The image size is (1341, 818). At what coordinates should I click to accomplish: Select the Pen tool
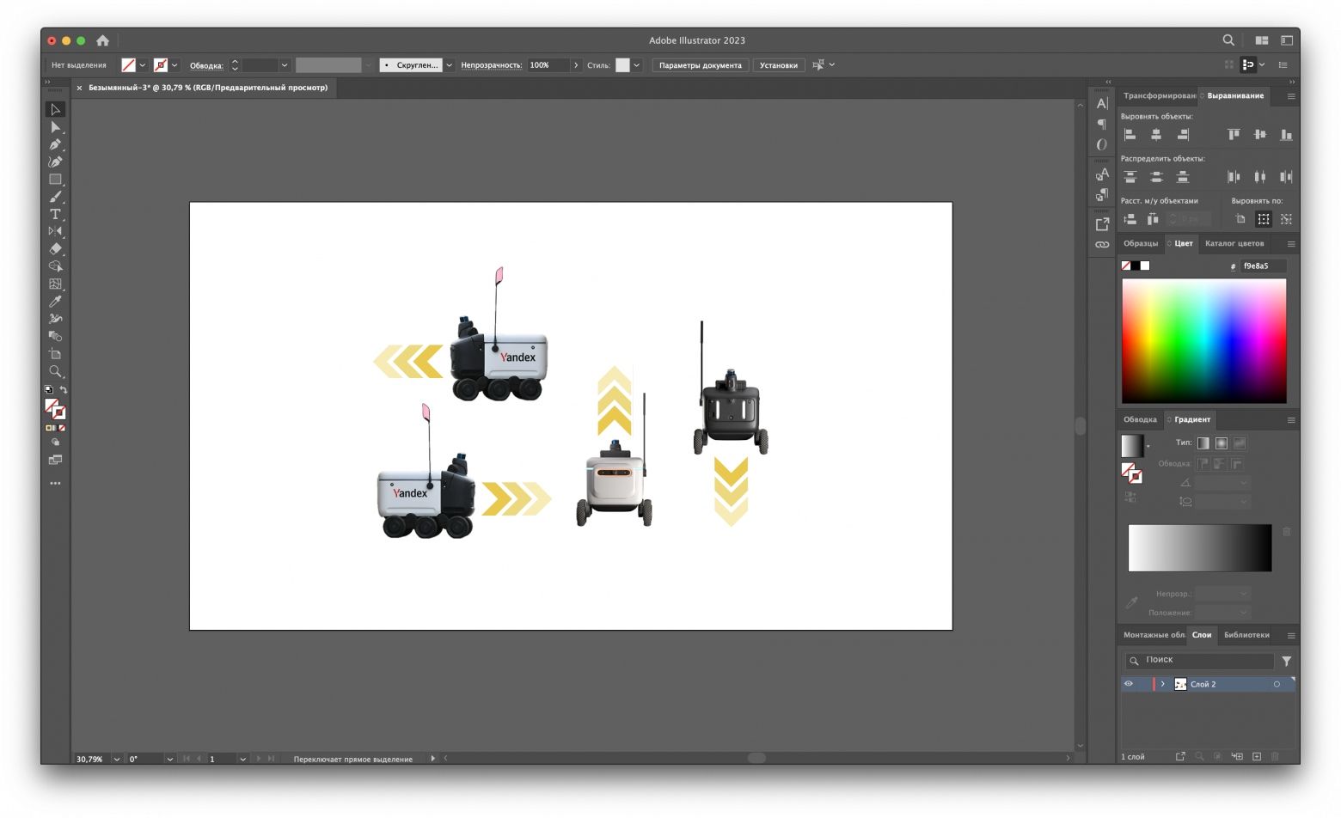[55, 144]
